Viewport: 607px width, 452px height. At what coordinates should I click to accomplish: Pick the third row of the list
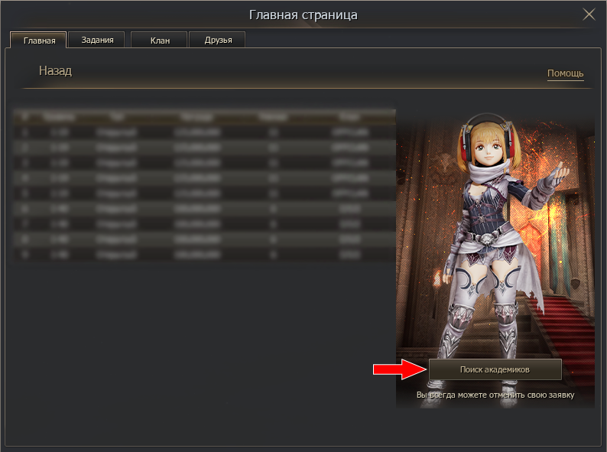click(204, 162)
